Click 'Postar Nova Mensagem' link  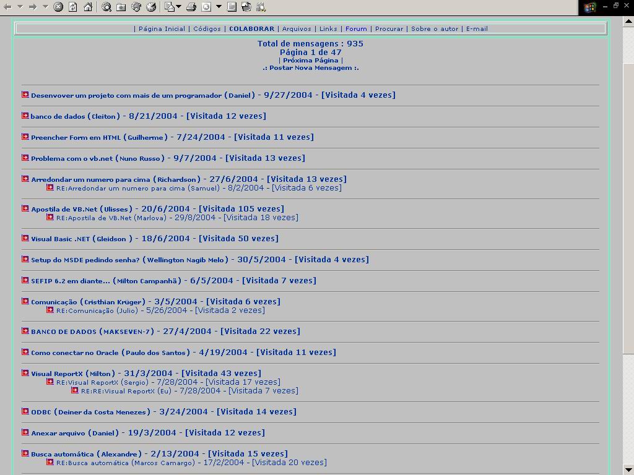311,68
